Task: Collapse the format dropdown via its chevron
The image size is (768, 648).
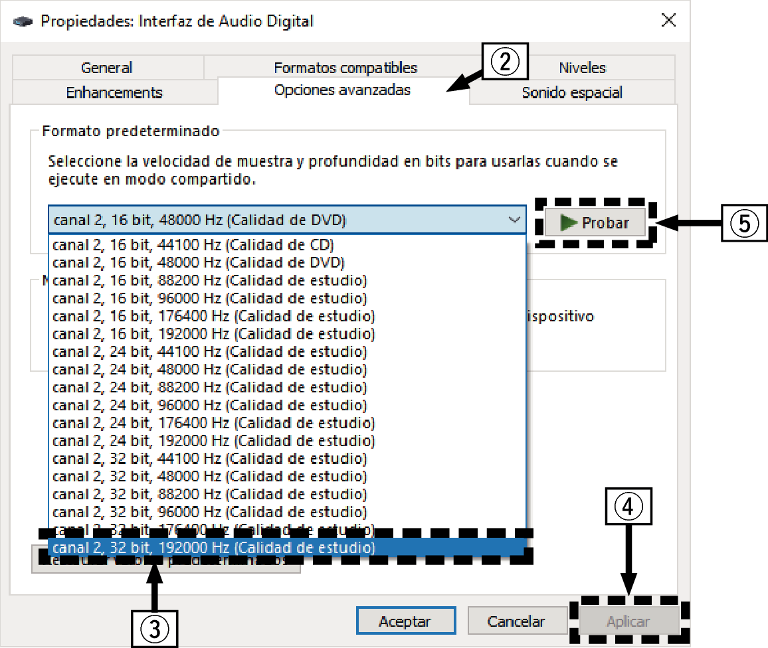Action: 514,220
